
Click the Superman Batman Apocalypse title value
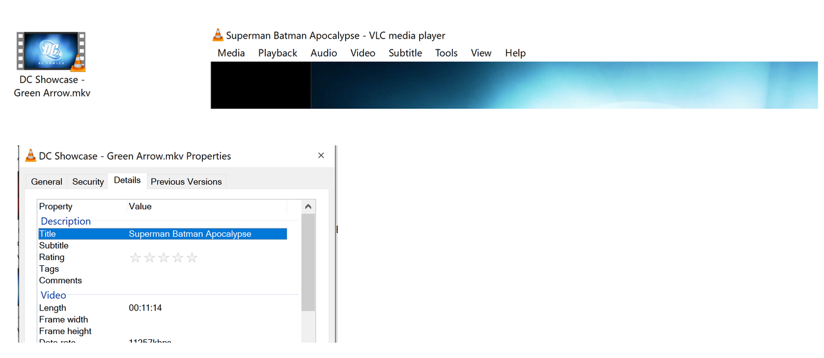coord(190,234)
